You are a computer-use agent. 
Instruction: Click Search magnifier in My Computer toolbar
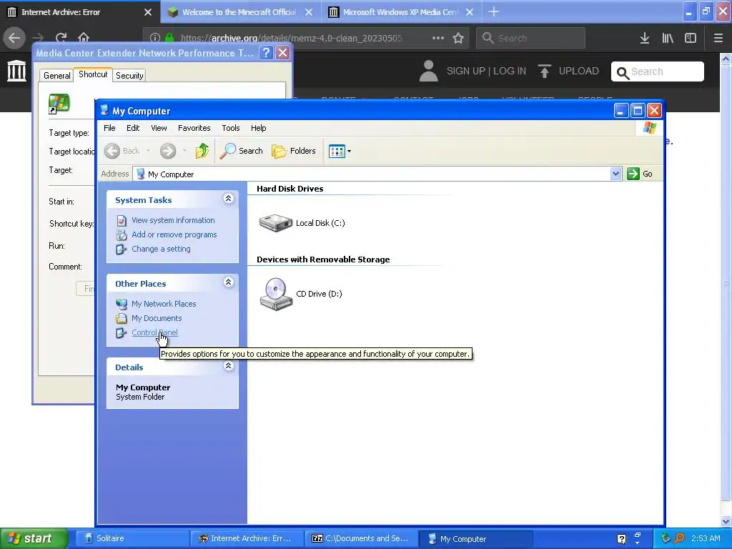pyautogui.click(x=242, y=151)
